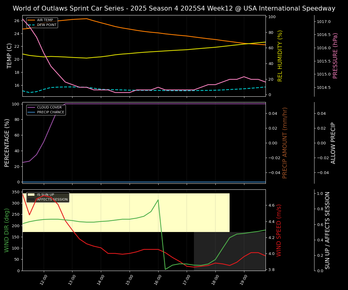Select the PRESSURE (hPa) axis label

coord(335,56)
